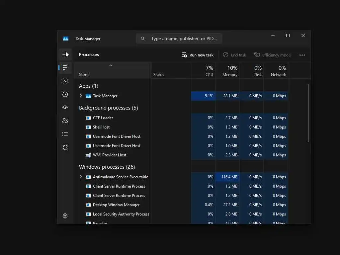The image size is (340, 255).
Task: Click the Task Manager app row icon
Action: 88,96
